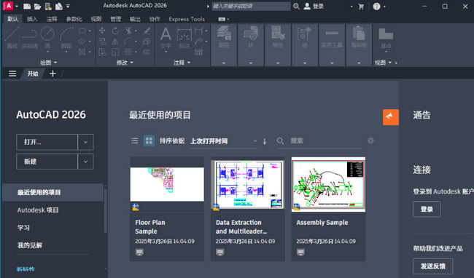Select the Hatch draw tool icon
The height and width of the screenshot is (278, 474).
[x=82, y=52]
